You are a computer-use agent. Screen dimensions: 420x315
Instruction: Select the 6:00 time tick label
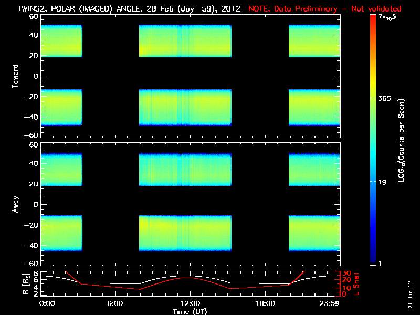115,303
